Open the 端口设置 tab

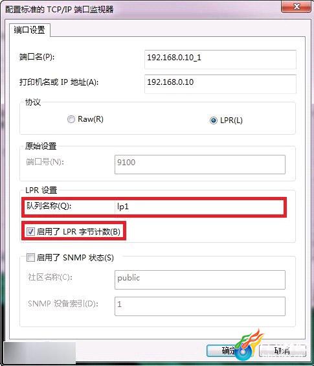tap(29, 30)
